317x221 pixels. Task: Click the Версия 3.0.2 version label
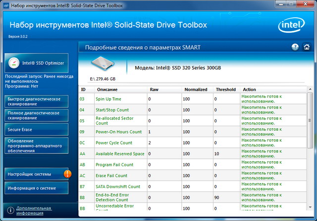18,37
